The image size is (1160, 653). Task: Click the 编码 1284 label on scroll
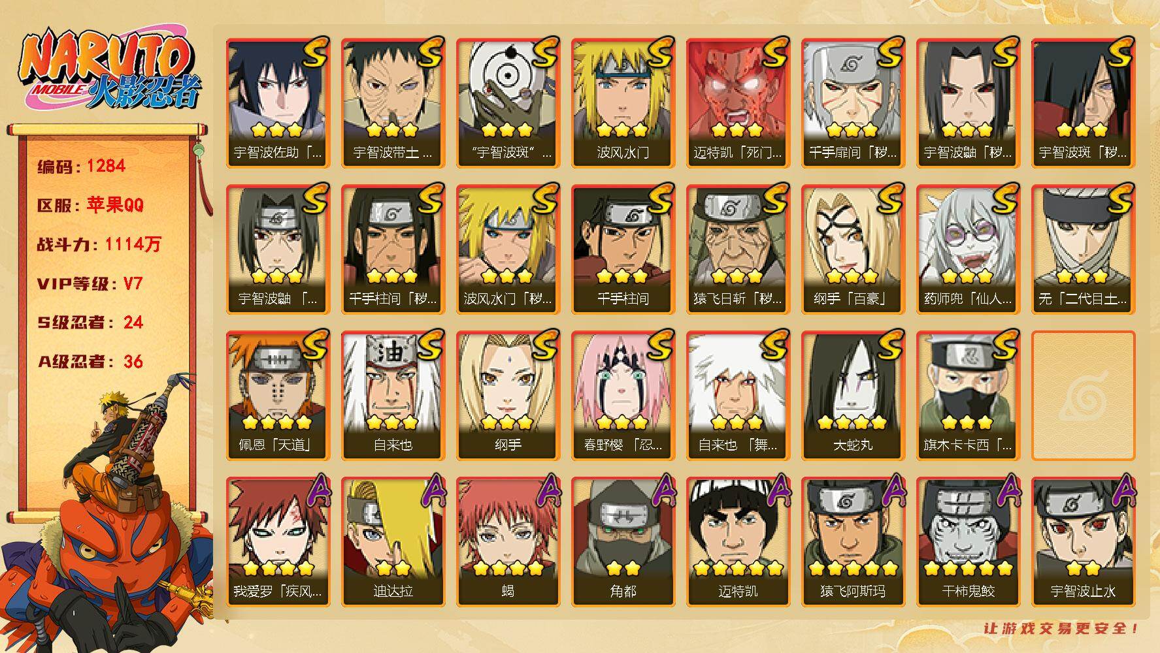[81, 167]
